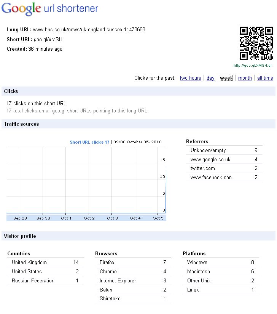Open the goo.gl/xMSH.qr link
277x314 pixels.
(253, 66)
